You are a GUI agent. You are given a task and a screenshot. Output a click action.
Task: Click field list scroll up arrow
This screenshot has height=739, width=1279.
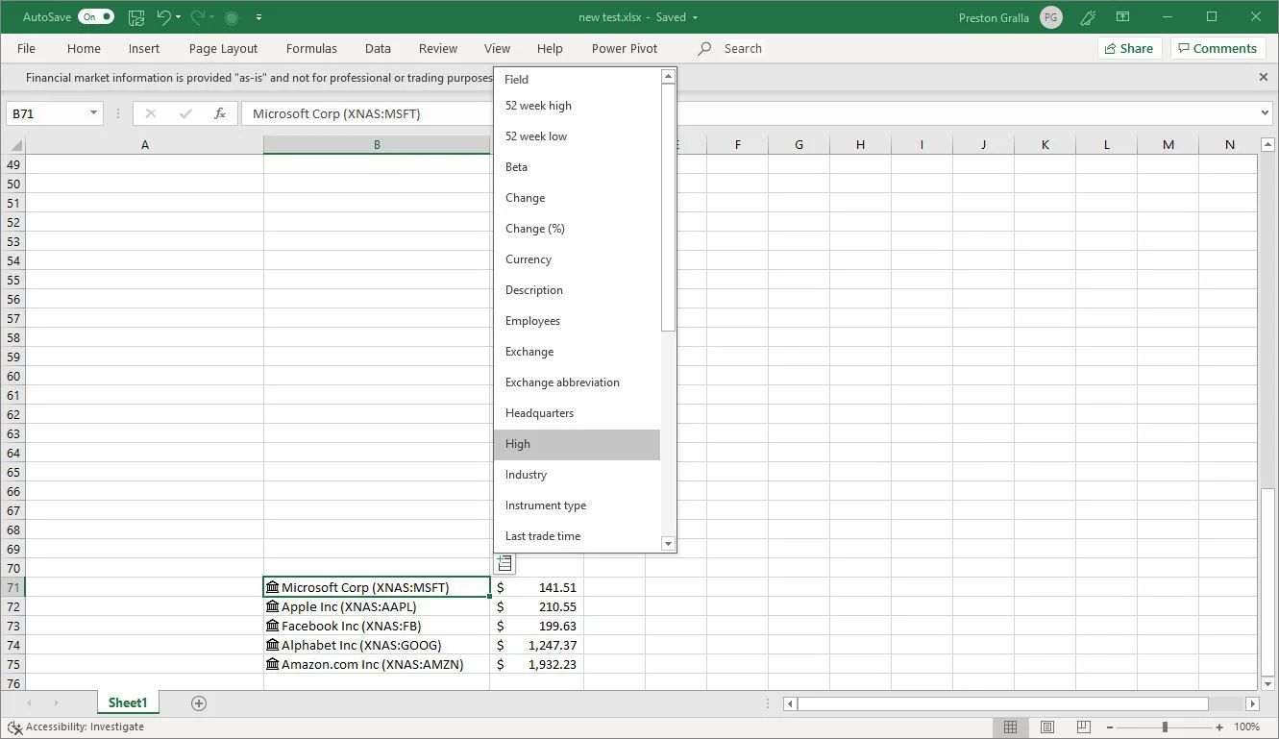668,76
